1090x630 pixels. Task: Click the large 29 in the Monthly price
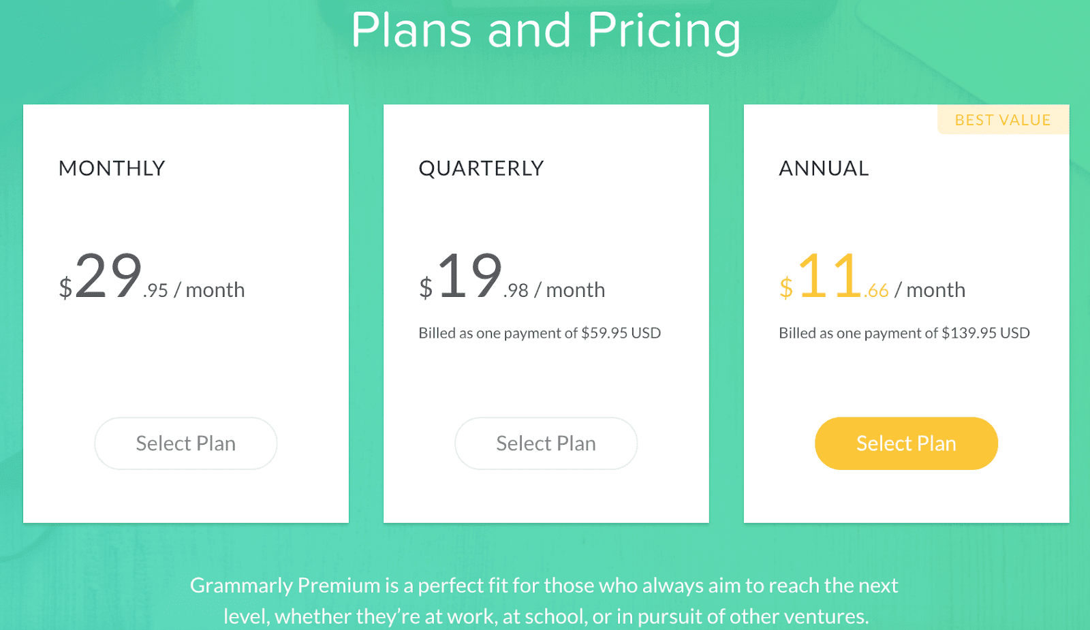point(108,276)
